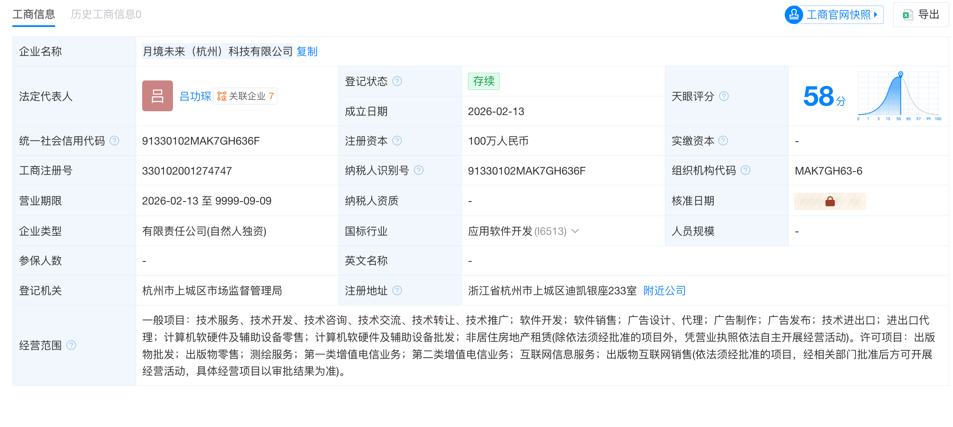Click the 天眼评分 score distribution chart marker
This screenshot has width=953, height=427.
point(901,74)
